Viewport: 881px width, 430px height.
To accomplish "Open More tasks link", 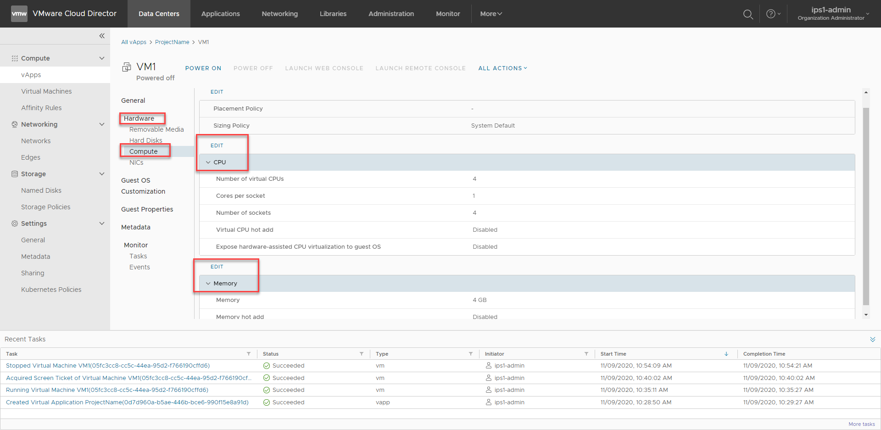I will click(x=861, y=424).
